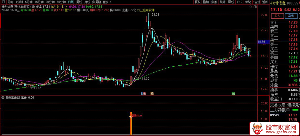This screenshot has height=136, width=300.
Task: Click the green 减 marker below the chart
Action: click(x=233, y=94)
